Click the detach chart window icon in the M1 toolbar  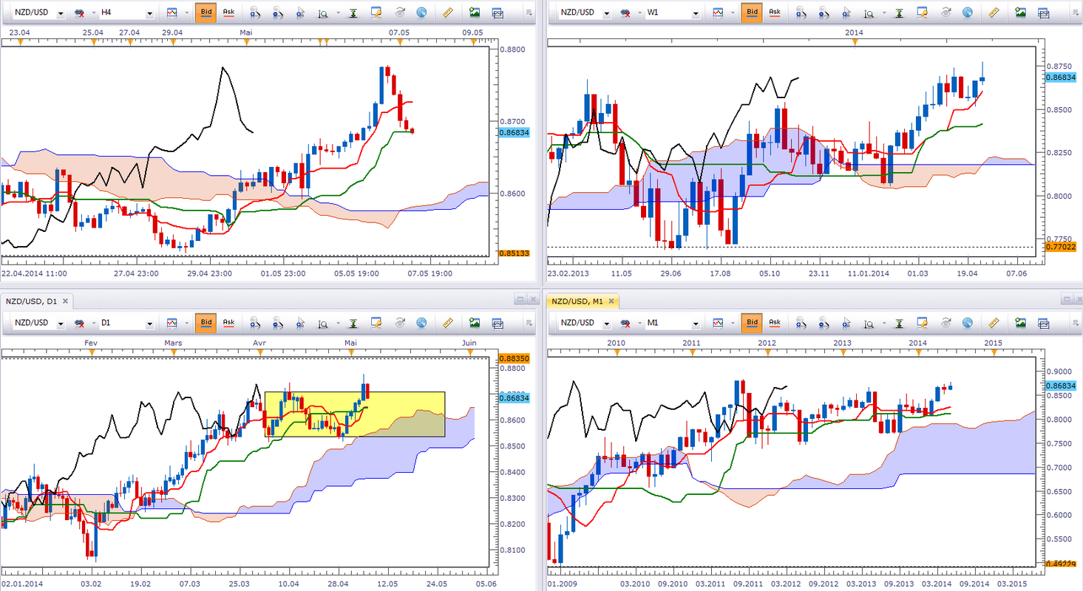click(x=1044, y=322)
